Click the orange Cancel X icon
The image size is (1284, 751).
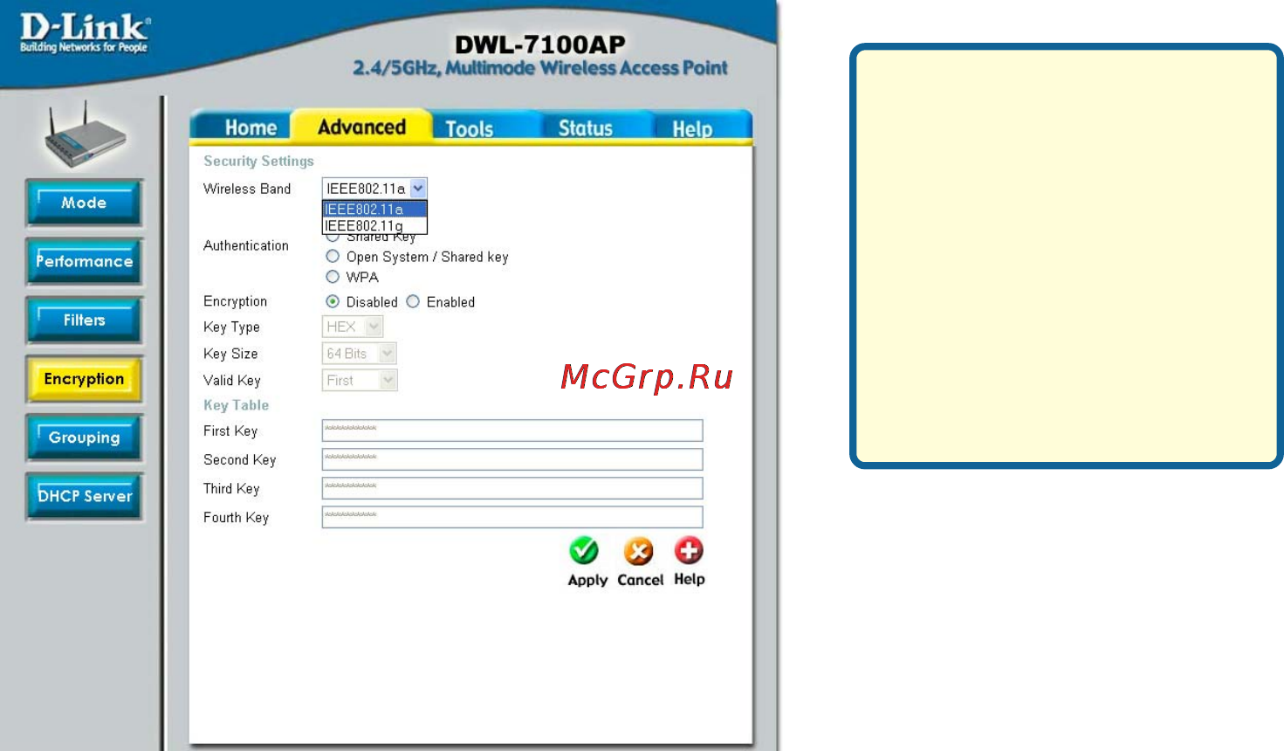(638, 551)
